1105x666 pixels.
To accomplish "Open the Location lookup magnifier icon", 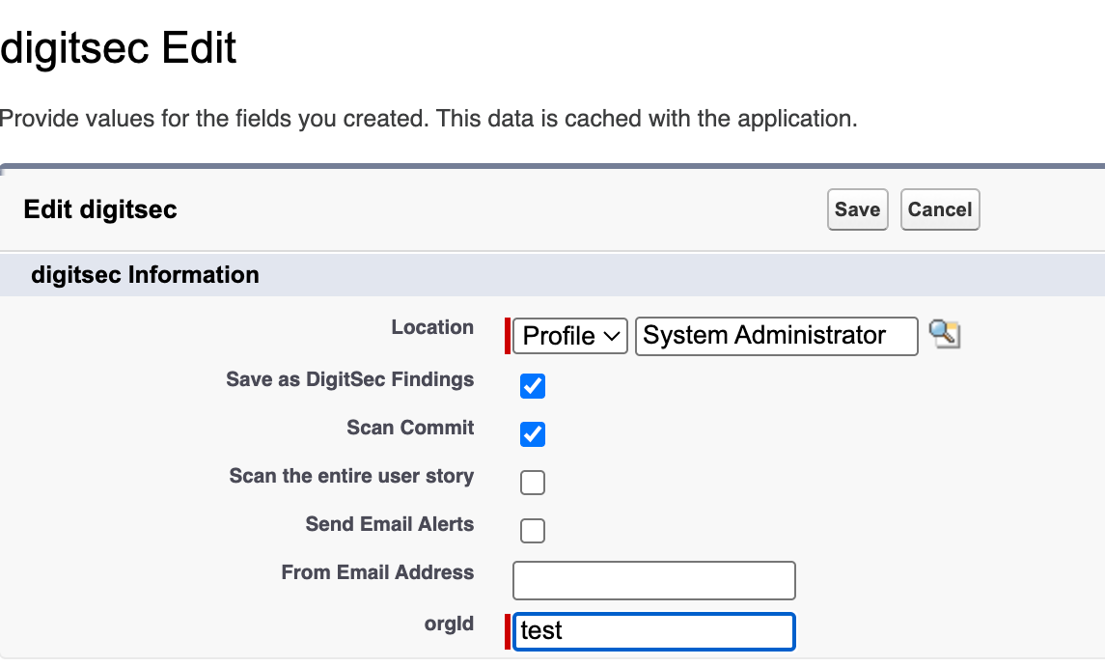I will (945, 334).
